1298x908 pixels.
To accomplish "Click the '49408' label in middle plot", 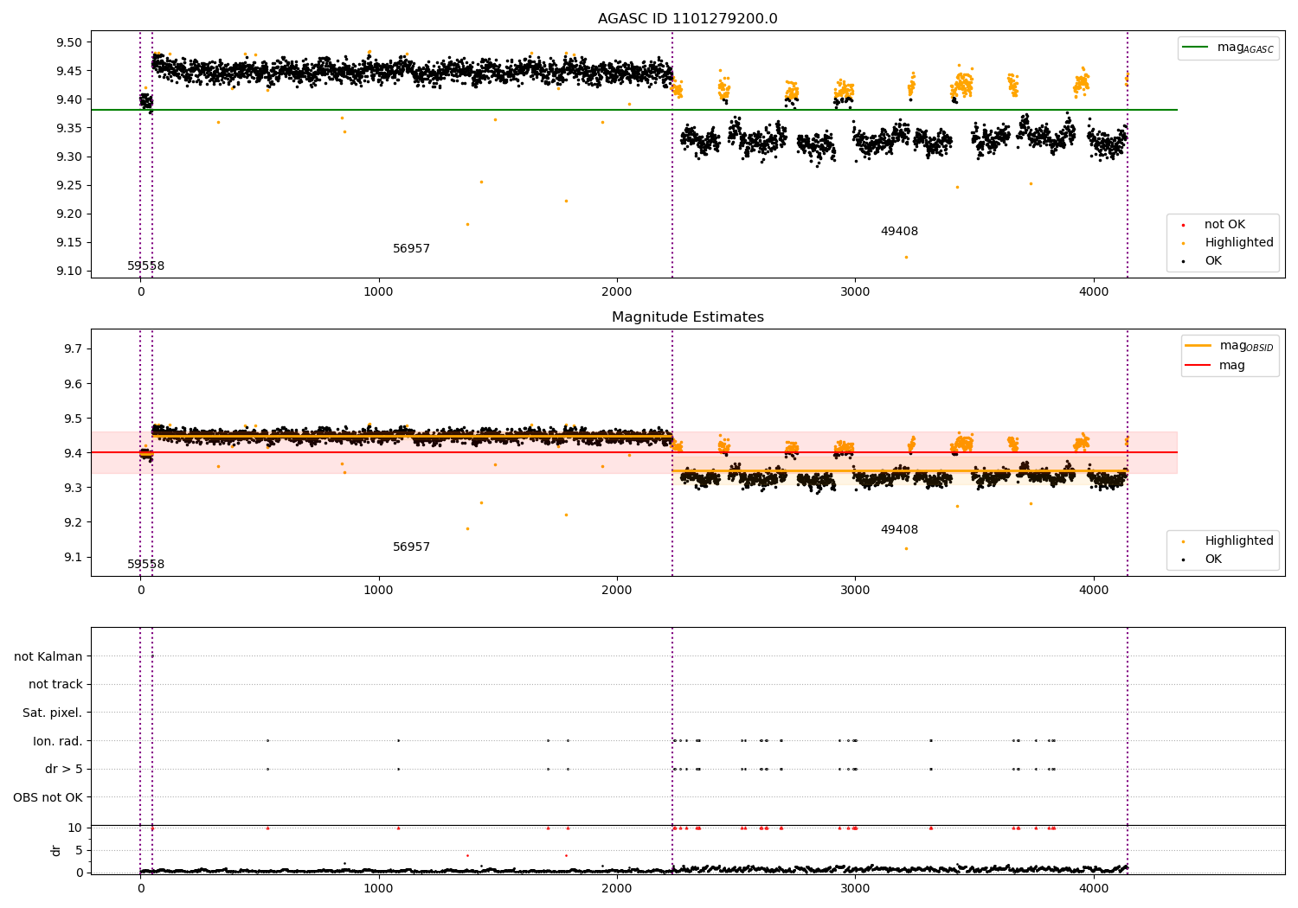I will click(x=899, y=530).
